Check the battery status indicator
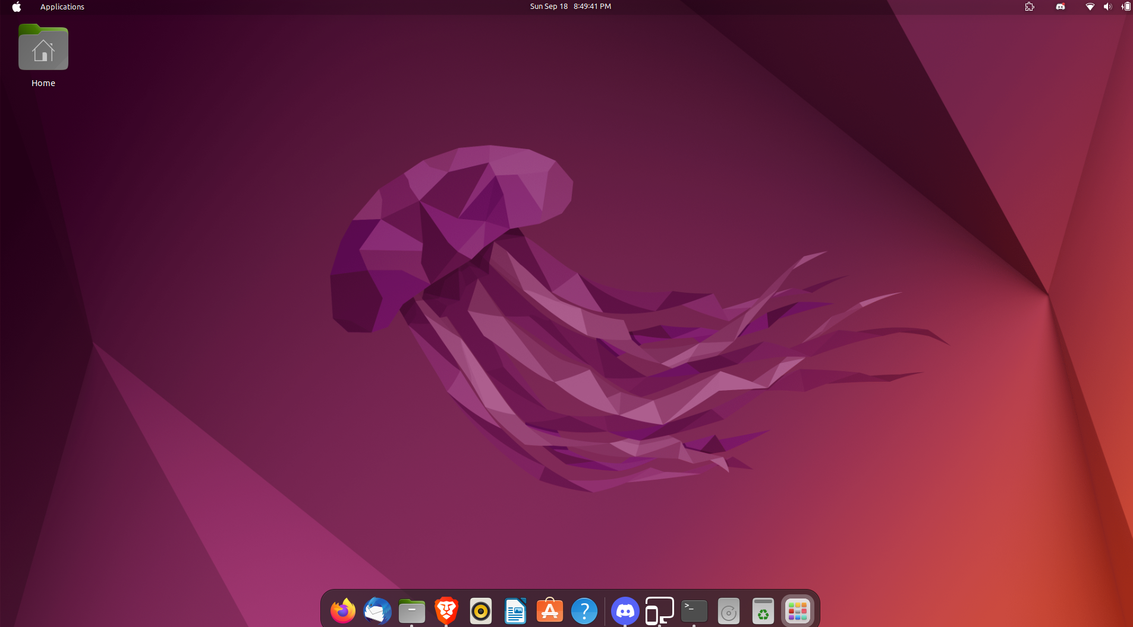1133x627 pixels. coord(1125,7)
